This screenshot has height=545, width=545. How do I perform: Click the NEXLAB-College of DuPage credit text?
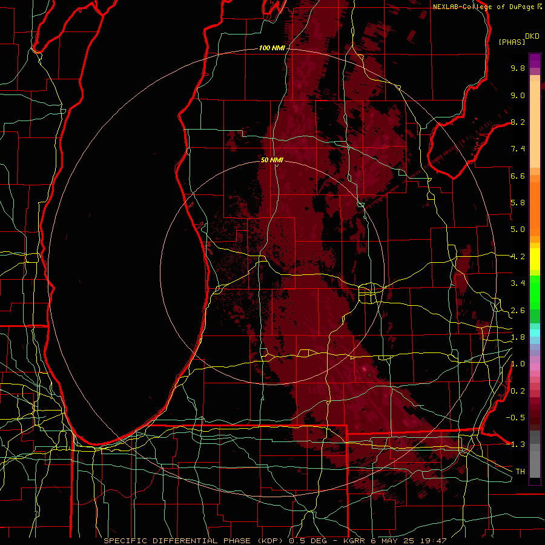pyautogui.click(x=484, y=7)
